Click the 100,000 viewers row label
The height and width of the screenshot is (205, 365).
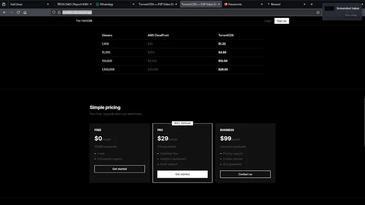click(107, 61)
